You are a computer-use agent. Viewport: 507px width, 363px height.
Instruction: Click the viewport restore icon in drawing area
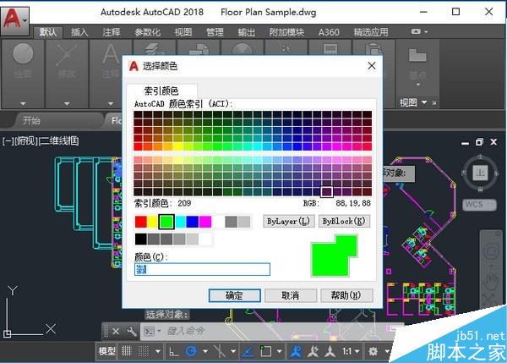click(x=479, y=142)
